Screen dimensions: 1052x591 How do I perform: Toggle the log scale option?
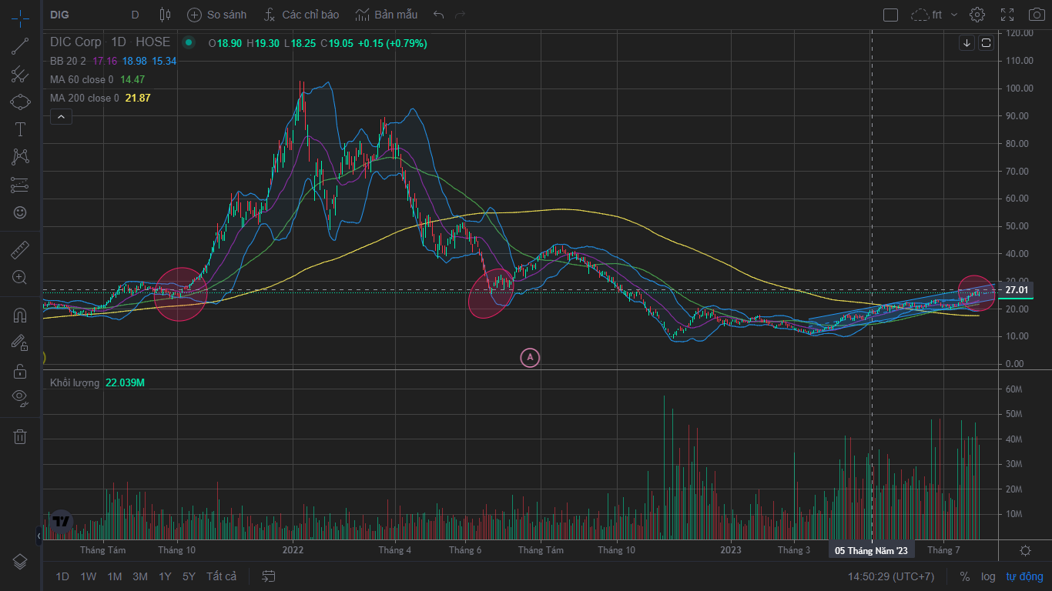(988, 576)
